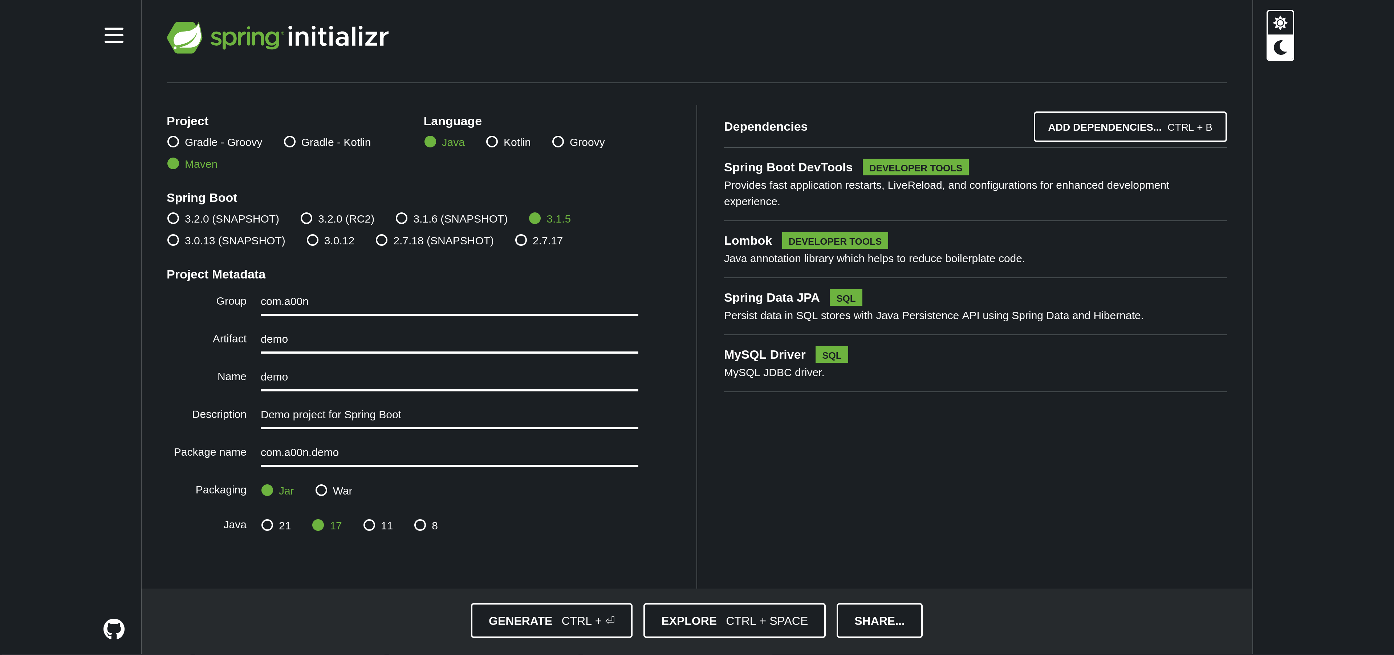Image resolution: width=1394 pixels, height=655 pixels.
Task: Choose Java version 21
Action: [x=276, y=525]
